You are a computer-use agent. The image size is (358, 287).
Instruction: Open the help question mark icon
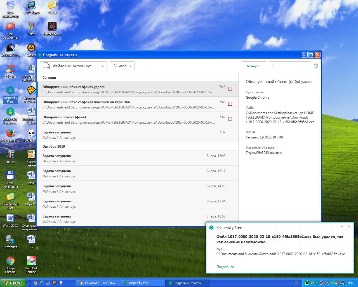click(316, 66)
